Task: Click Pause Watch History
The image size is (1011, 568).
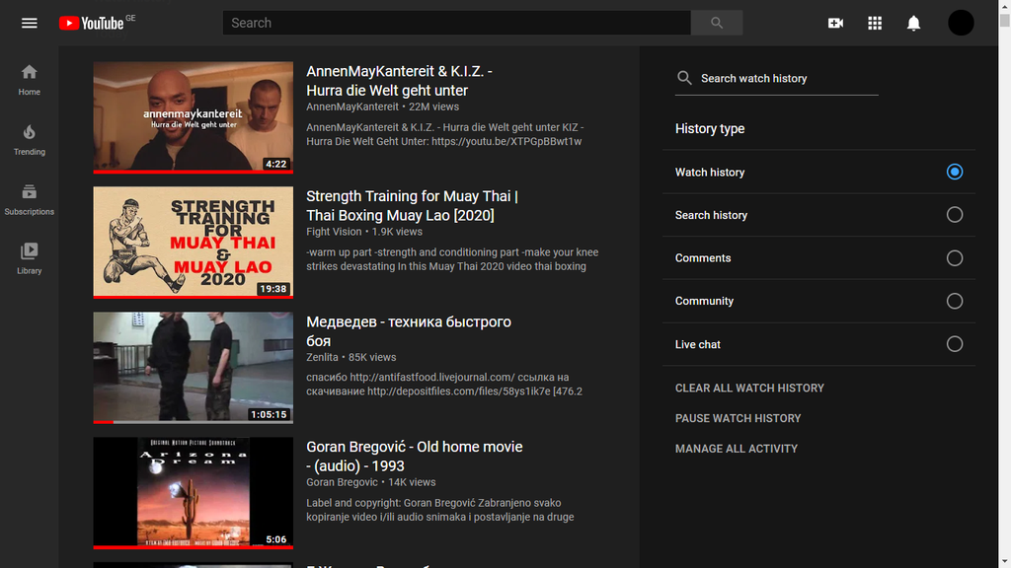Action: click(738, 418)
